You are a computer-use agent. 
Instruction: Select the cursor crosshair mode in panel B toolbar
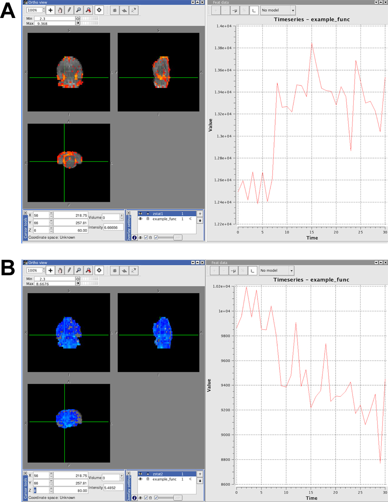50,270
